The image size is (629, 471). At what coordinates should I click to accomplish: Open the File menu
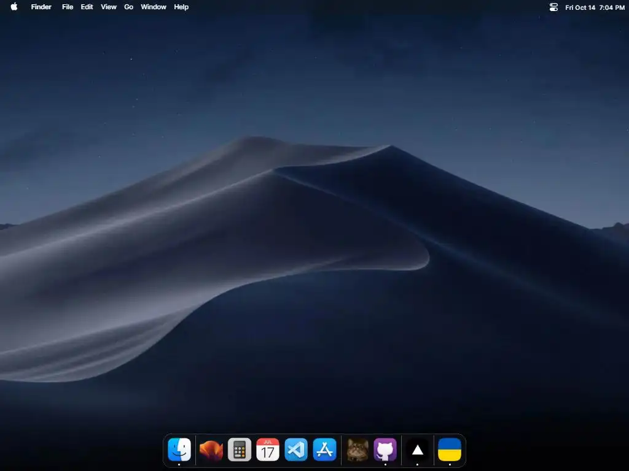point(68,7)
